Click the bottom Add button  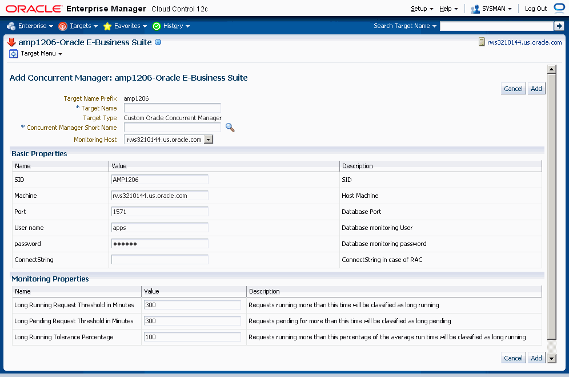(x=536, y=358)
